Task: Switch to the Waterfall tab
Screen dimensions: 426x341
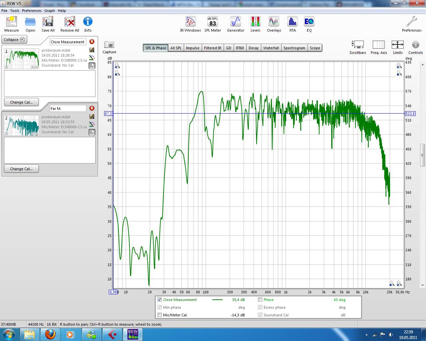Action: point(271,48)
